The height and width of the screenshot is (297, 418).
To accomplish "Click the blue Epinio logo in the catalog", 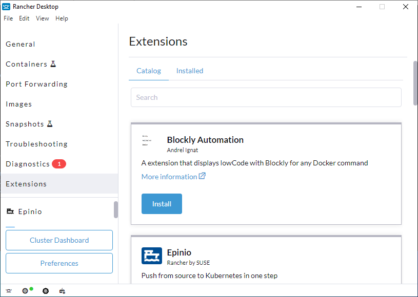I will pos(152,256).
